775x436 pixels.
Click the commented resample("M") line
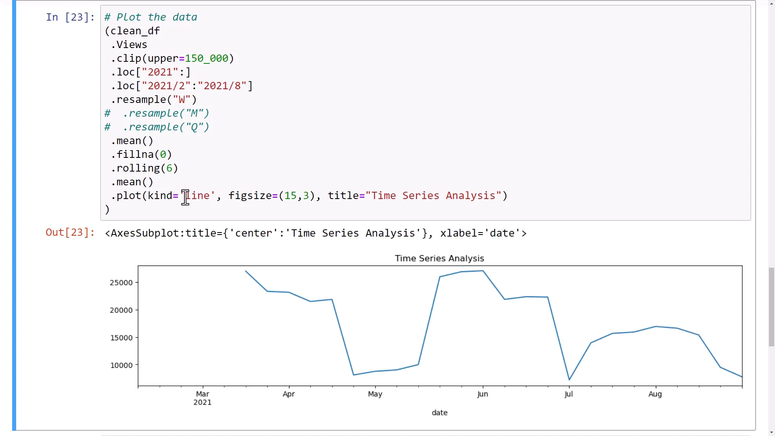click(x=157, y=113)
